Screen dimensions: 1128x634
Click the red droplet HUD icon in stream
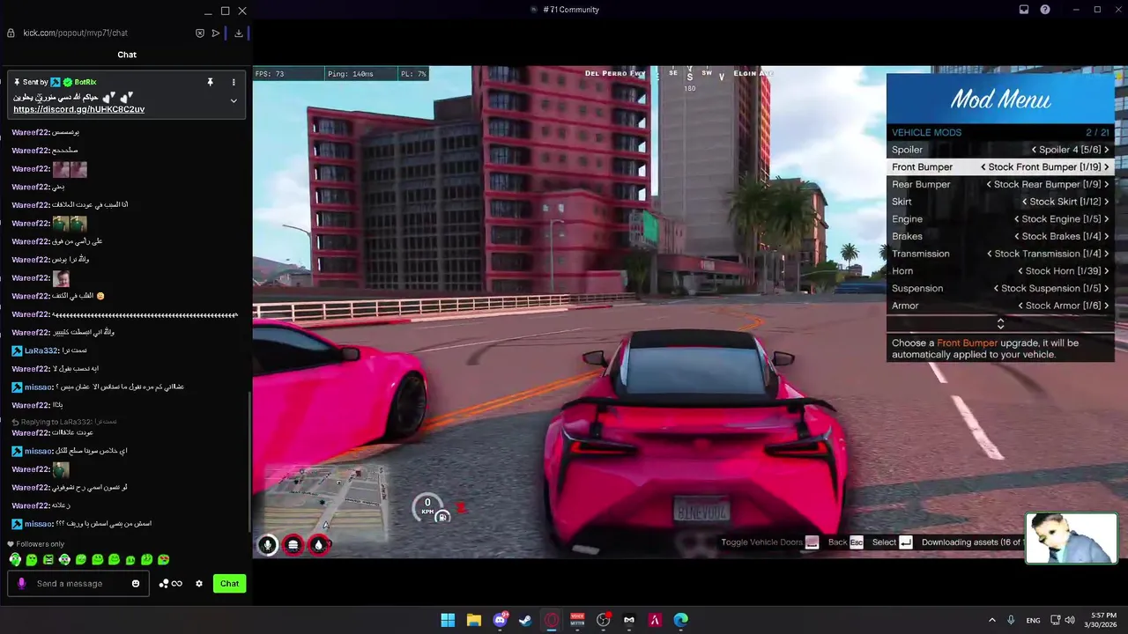coord(319,545)
